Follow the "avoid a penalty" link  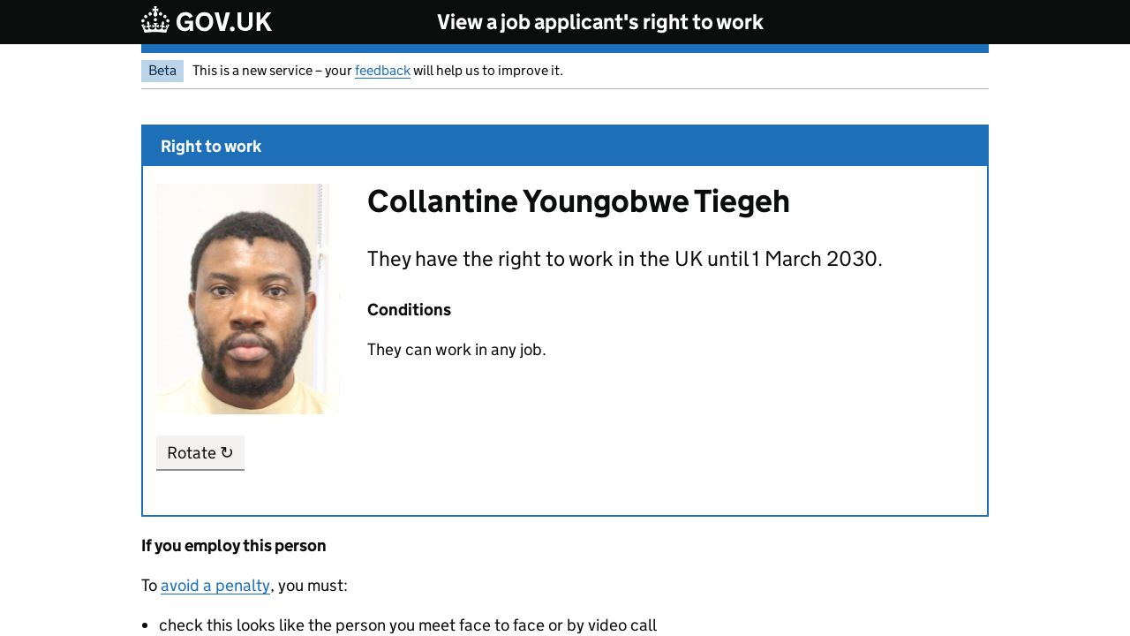tap(215, 586)
